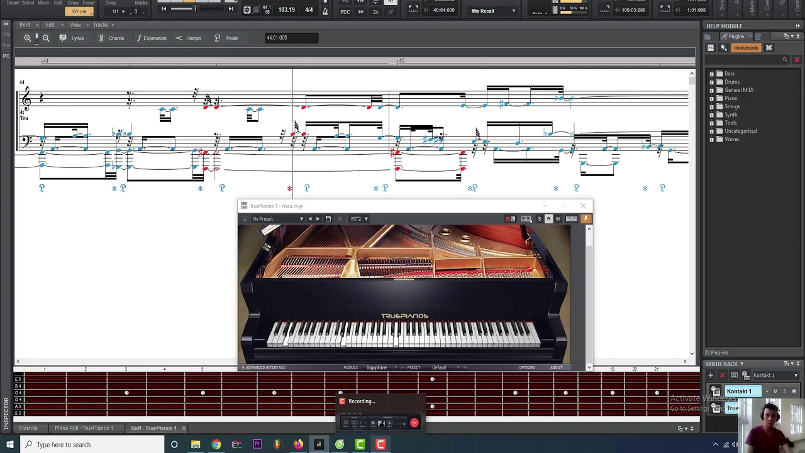
Task: Toggle Solo (S) in TruePianos plugin header
Action: pos(539,219)
